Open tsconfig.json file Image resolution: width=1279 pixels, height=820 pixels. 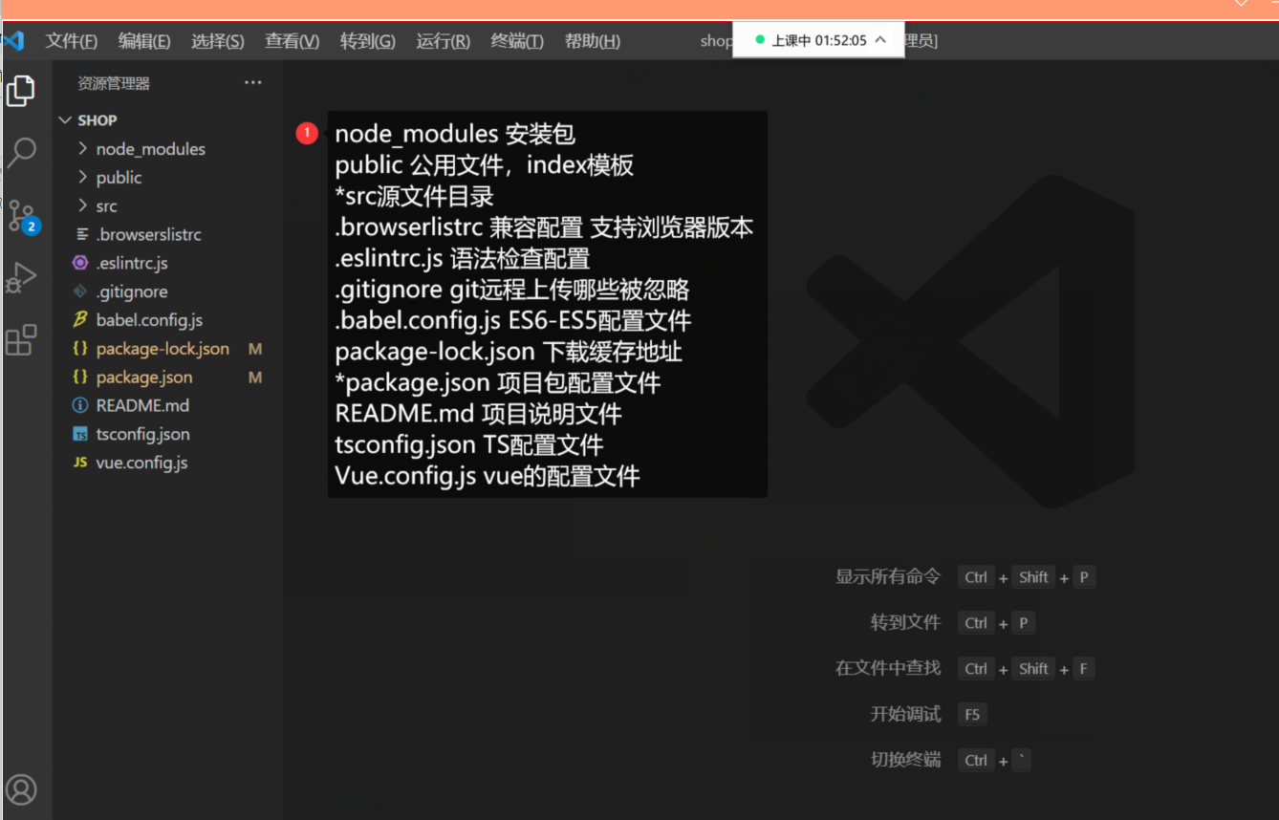click(143, 434)
